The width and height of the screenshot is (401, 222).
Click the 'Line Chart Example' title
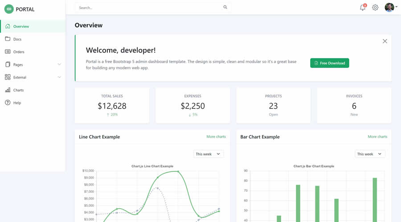click(99, 137)
